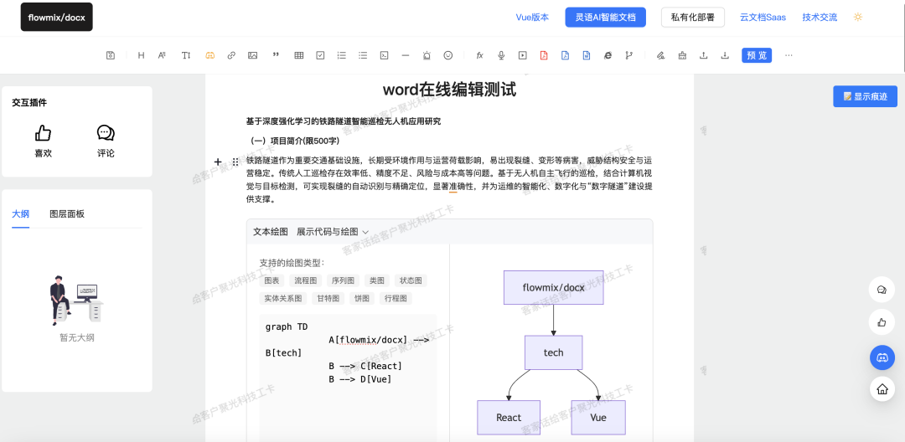905x442 pixels.
Task: Click the floating thumbs-up button at right
Action: [882, 323]
